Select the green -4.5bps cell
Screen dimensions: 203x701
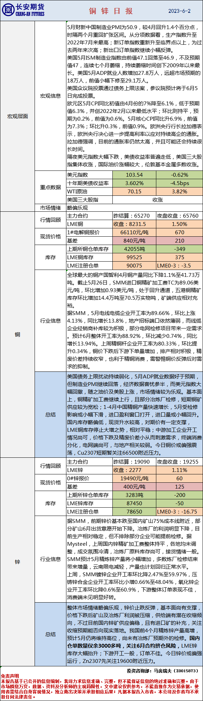[x=179, y=183]
